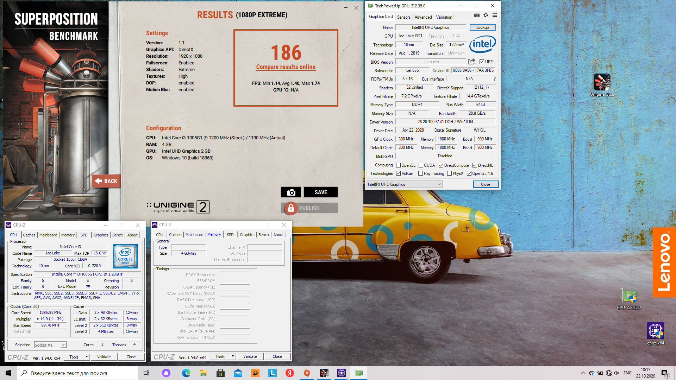Screen dimensions: 676x380
Task: Click the Tools button in left CPU-Z window
Action: (x=74, y=357)
